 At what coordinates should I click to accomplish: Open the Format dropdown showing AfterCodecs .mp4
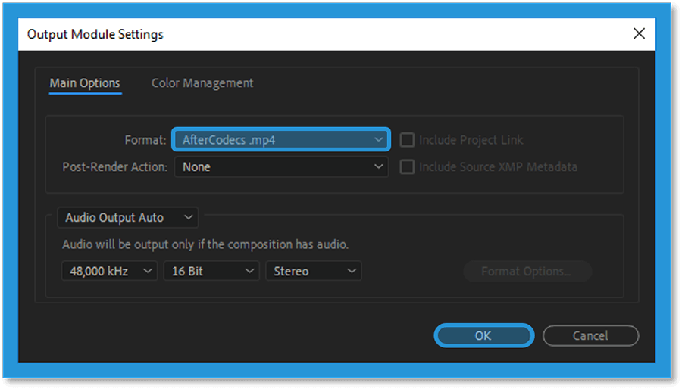(281, 140)
